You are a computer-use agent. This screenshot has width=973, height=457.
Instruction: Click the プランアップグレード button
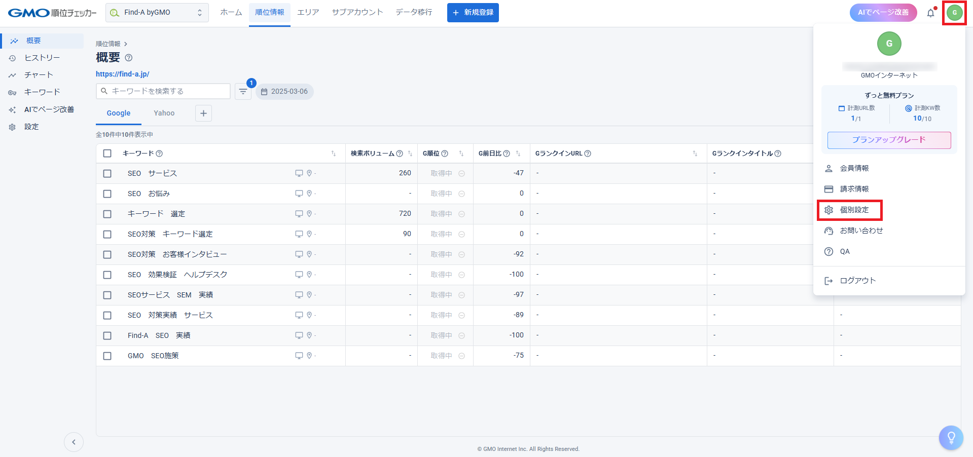(x=889, y=140)
